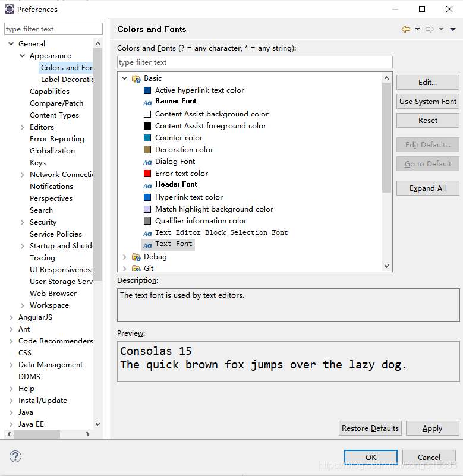The image size is (463, 476).
Task: Open the forward history dropdown arrow
Action: pos(441,29)
